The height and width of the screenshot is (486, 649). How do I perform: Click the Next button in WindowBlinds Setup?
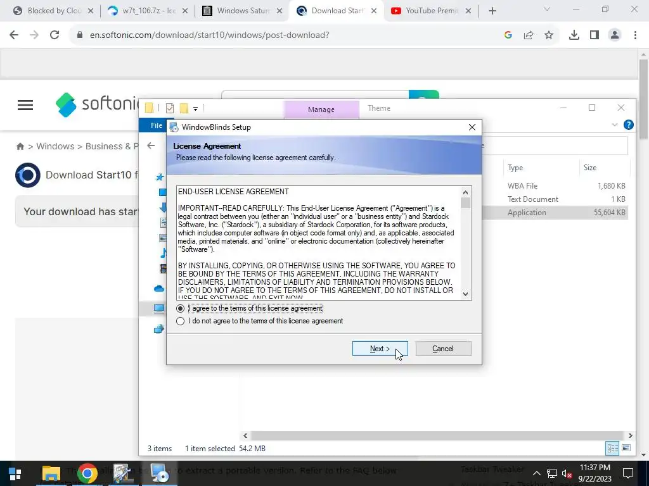(380, 349)
